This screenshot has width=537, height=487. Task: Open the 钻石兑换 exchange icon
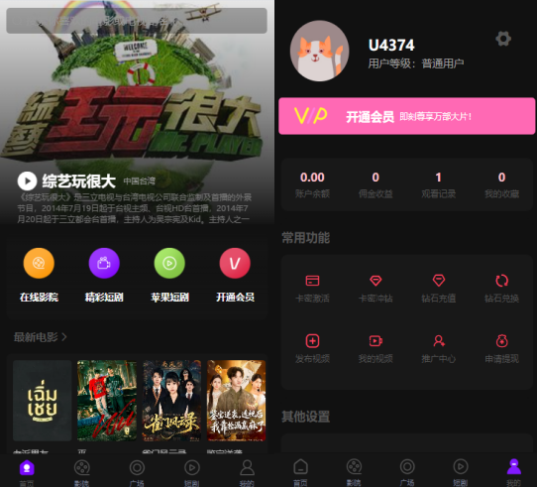[501, 281]
